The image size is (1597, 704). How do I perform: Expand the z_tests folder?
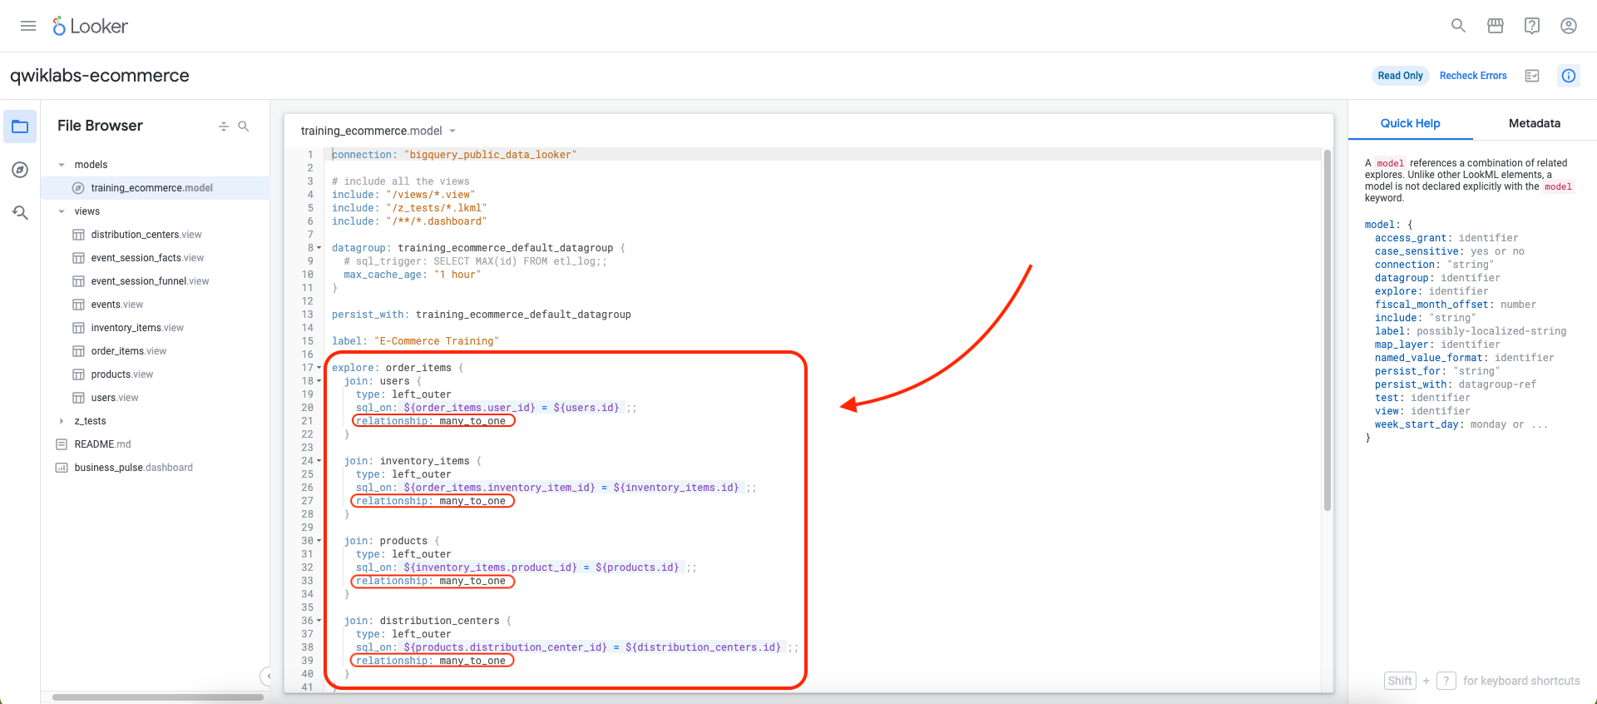point(62,421)
